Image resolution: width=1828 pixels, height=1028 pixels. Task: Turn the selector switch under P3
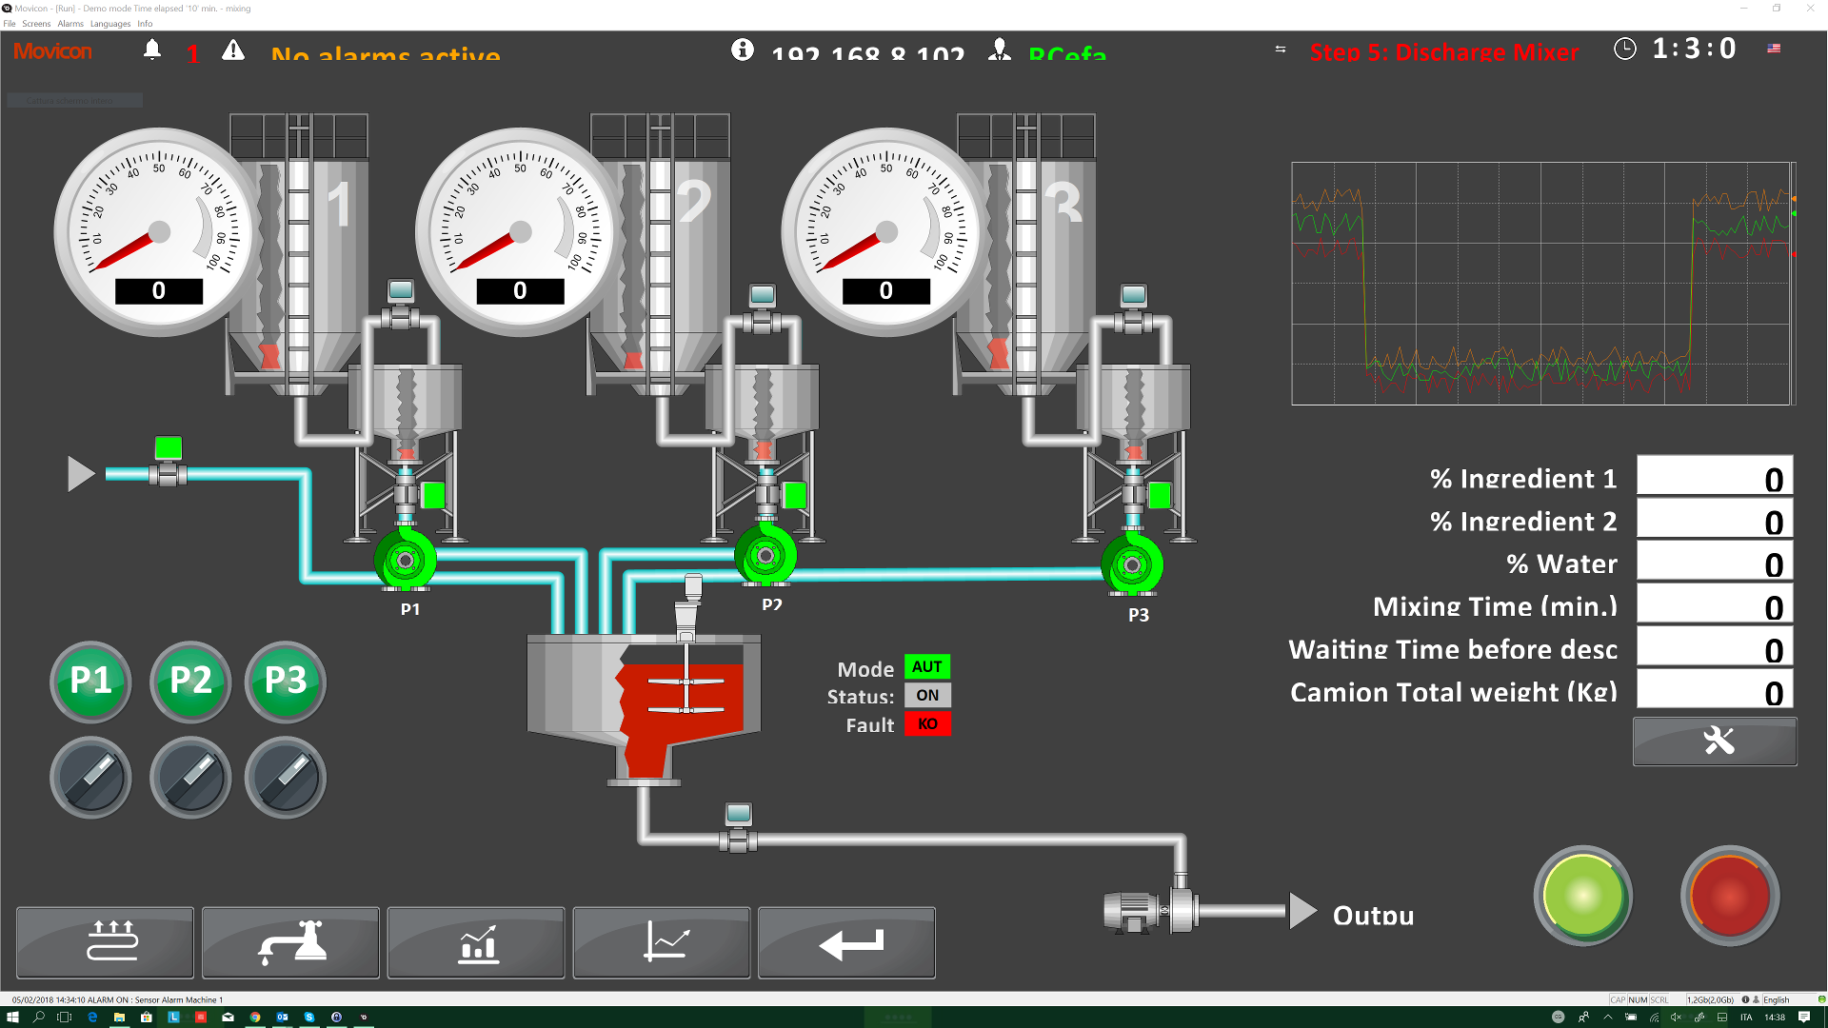pyautogui.click(x=286, y=778)
